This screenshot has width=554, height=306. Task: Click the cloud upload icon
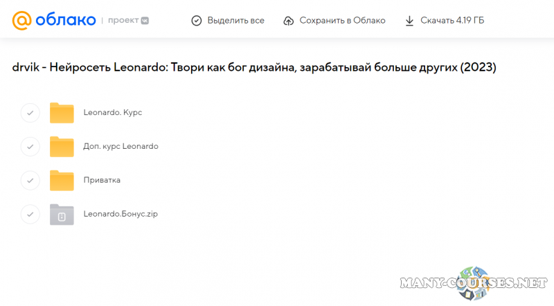(289, 20)
